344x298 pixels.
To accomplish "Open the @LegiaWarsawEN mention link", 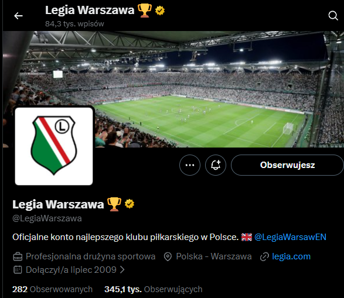I will 290,237.
